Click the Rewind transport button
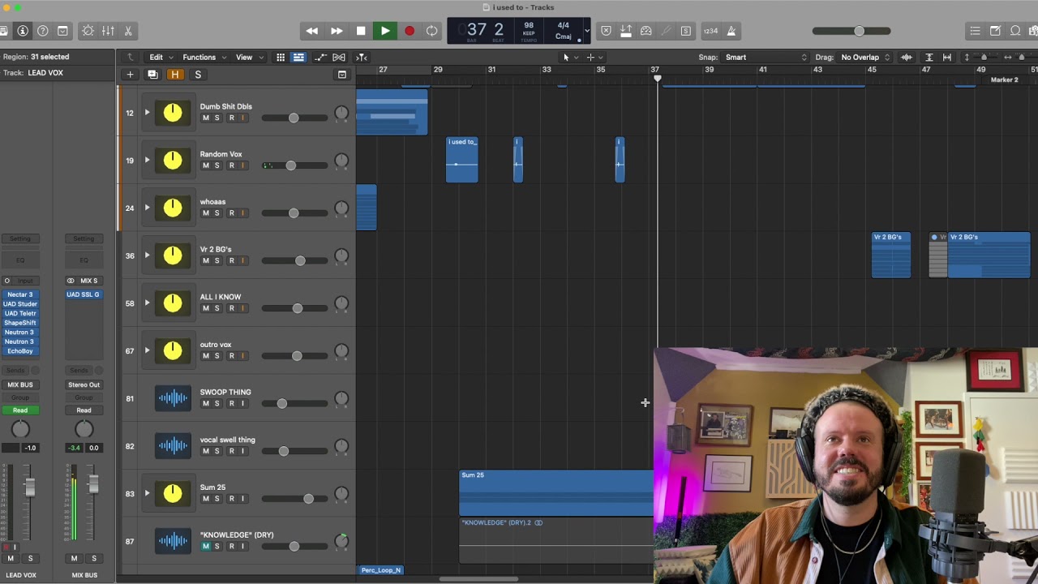The height and width of the screenshot is (584, 1038). coord(312,31)
